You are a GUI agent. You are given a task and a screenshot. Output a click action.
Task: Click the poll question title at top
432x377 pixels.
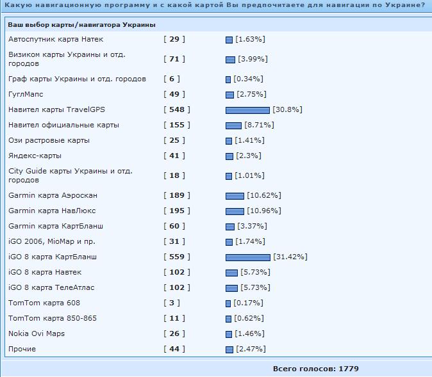click(214, 5)
